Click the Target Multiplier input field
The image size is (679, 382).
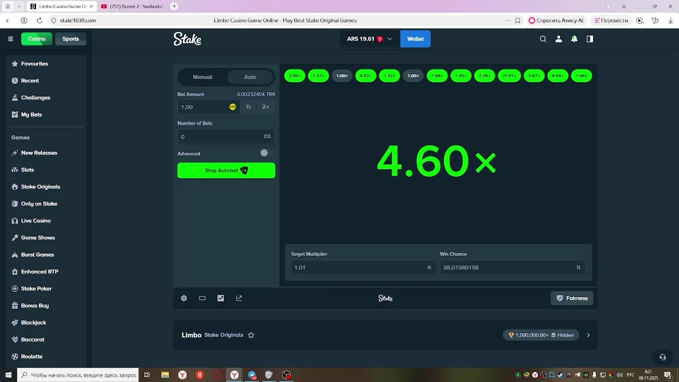tap(363, 267)
